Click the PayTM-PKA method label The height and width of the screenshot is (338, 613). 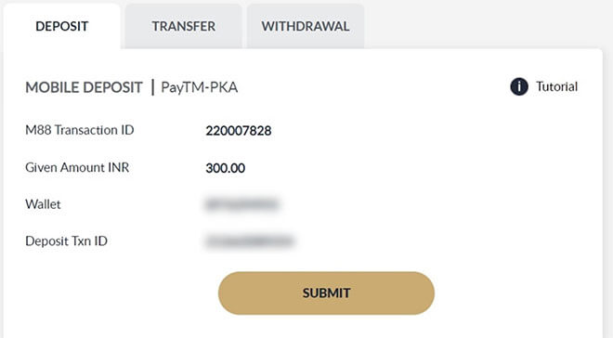pyautogui.click(x=200, y=87)
